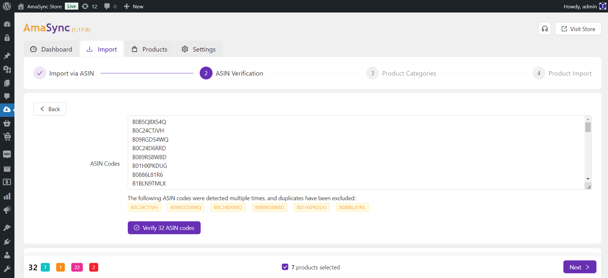Open WooCommerce sidebar icon
This screenshot has width=608, height=278.
pos(7,154)
